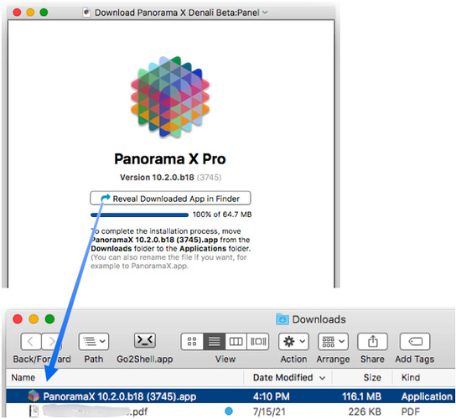The height and width of the screenshot is (419, 456).
Task: Minimize the Download Panorama X window
Action: (30, 13)
